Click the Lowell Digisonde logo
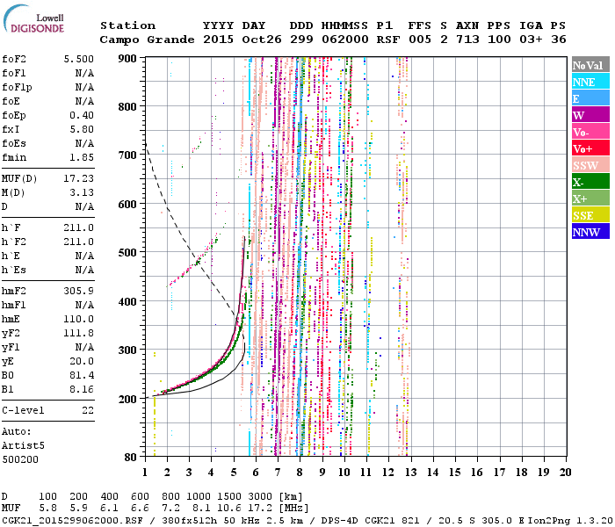 click(33, 19)
